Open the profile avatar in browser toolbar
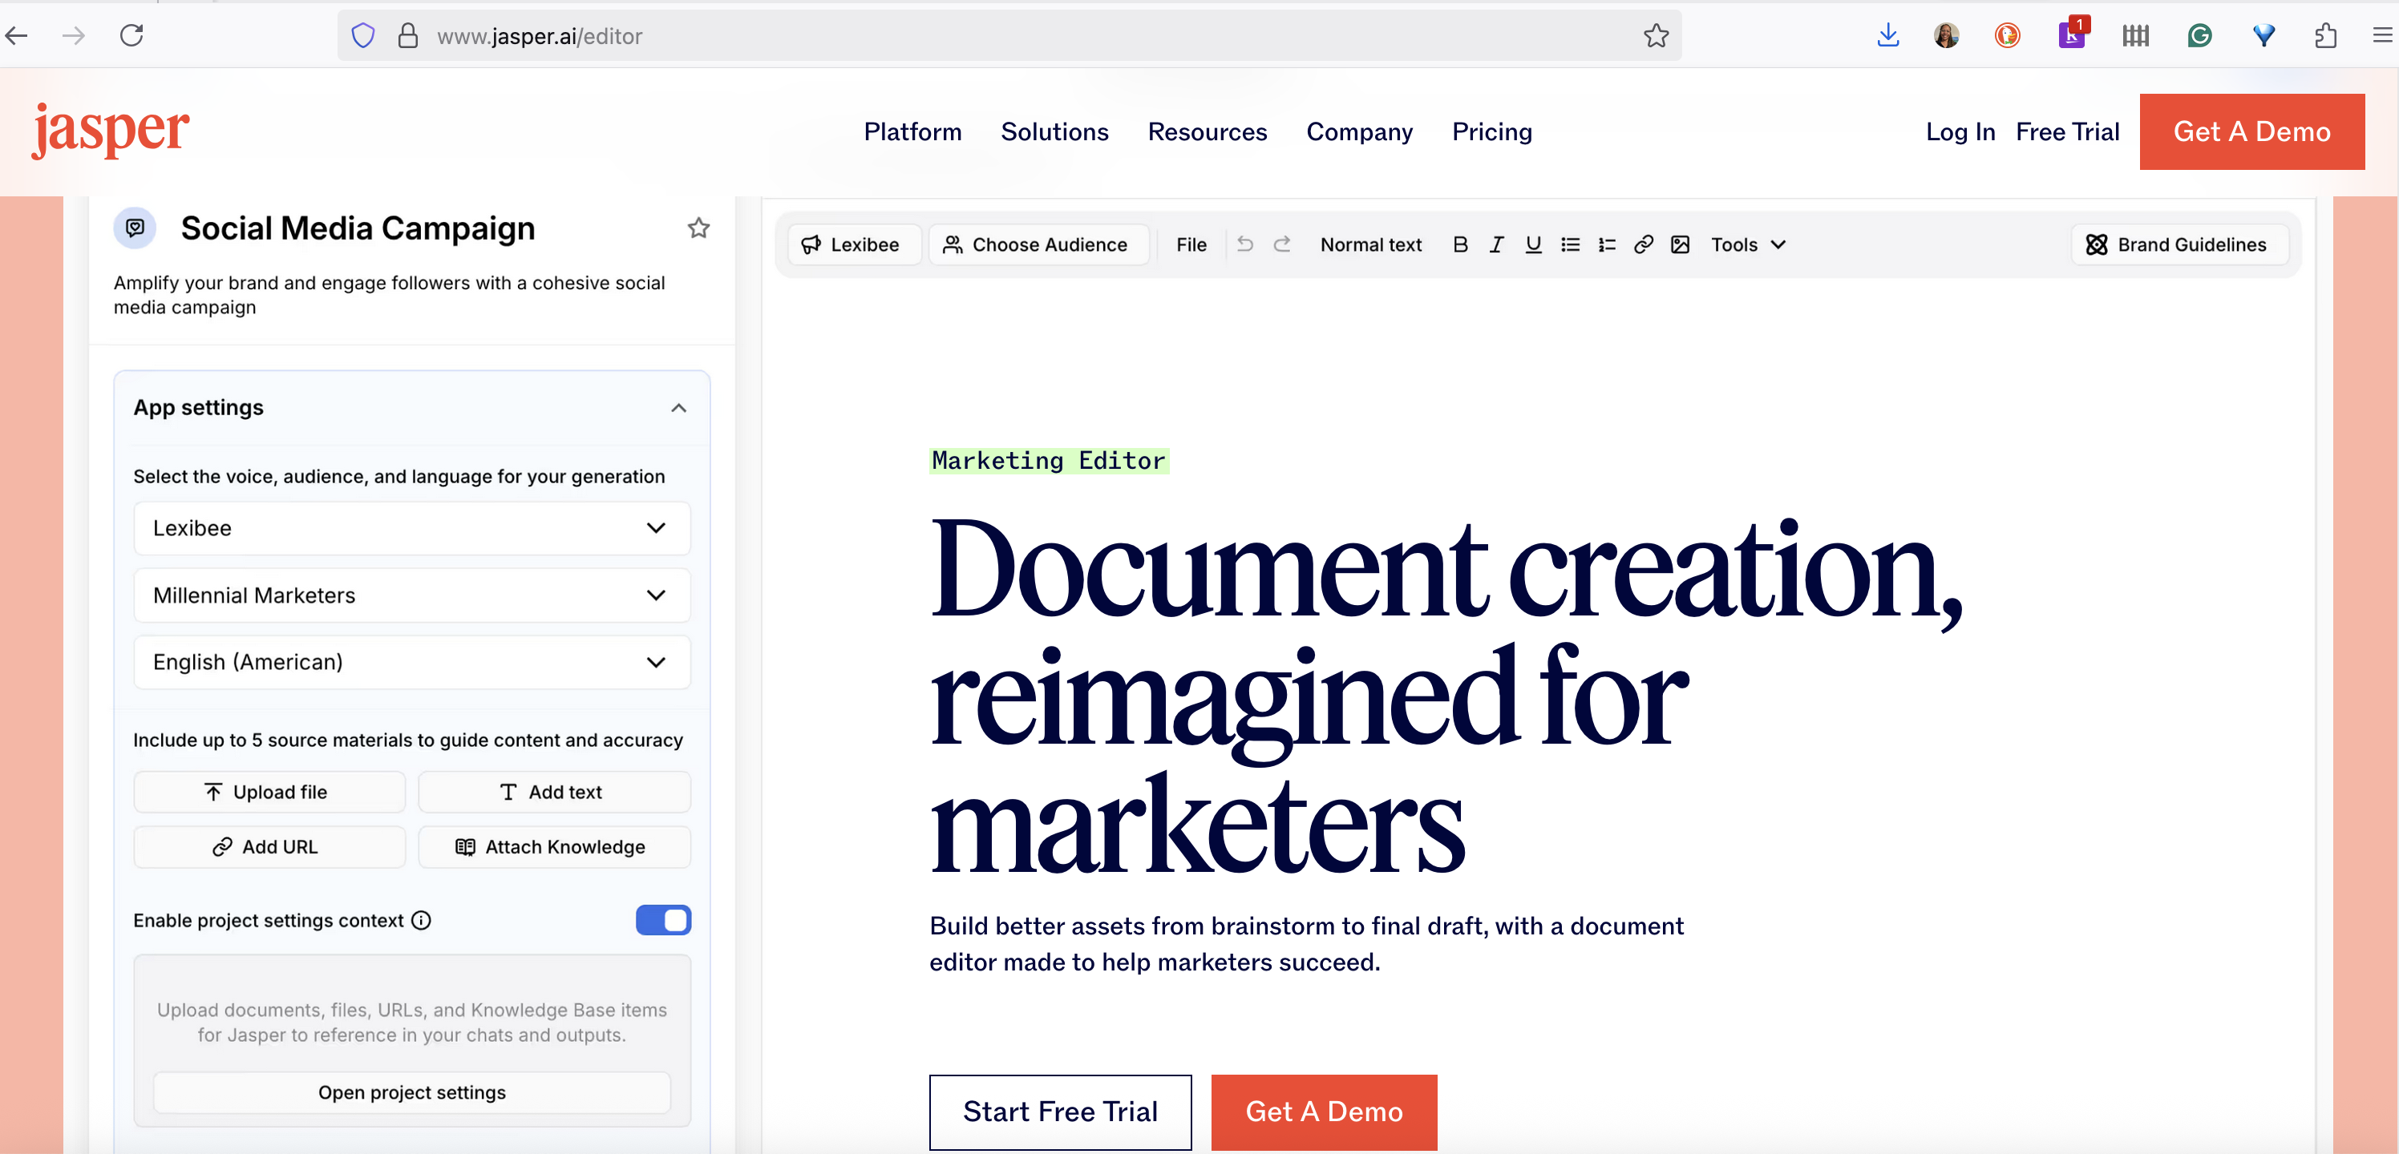The image size is (2399, 1154). point(1945,36)
